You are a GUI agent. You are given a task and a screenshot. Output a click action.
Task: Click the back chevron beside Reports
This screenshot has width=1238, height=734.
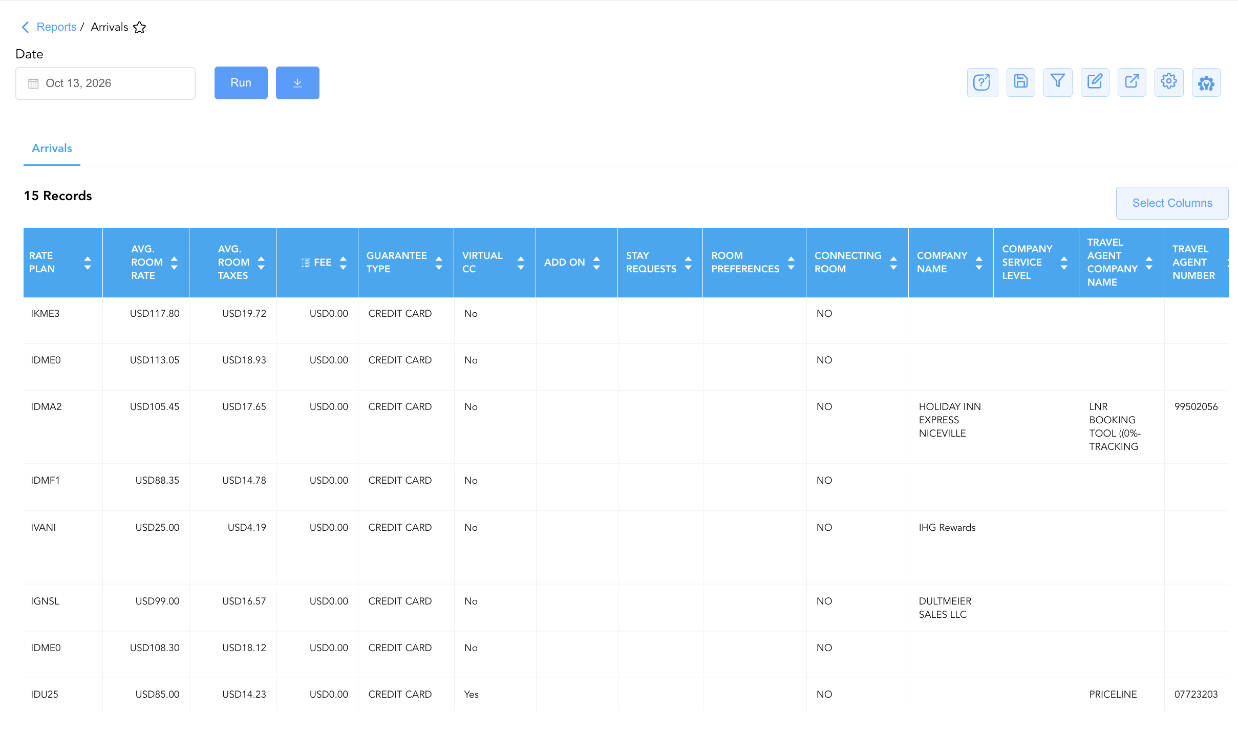[x=25, y=27]
